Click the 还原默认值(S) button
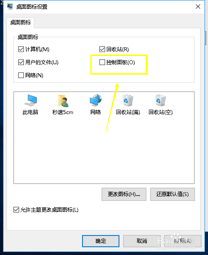The width and height of the screenshot is (208, 255). (172, 194)
